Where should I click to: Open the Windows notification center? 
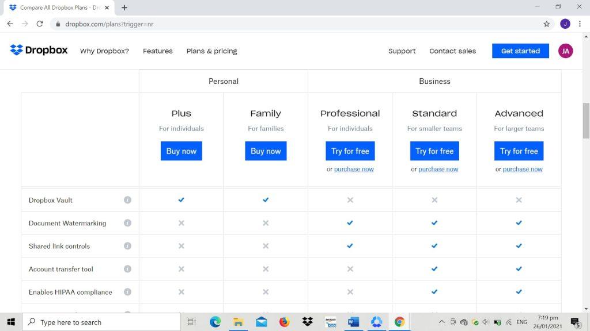(x=576, y=322)
